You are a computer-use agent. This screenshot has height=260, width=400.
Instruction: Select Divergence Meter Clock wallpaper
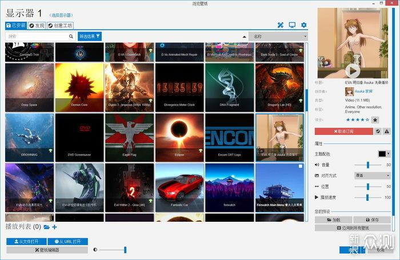(x=179, y=87)
